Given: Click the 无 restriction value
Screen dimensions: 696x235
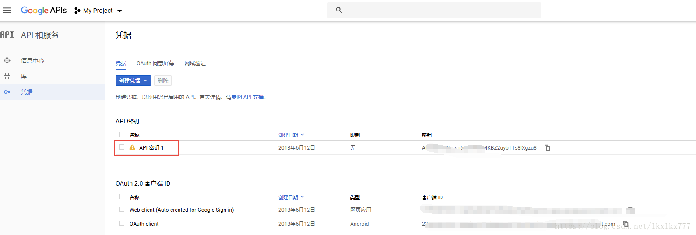Looking at the screenshot, I should coord(353,148).
